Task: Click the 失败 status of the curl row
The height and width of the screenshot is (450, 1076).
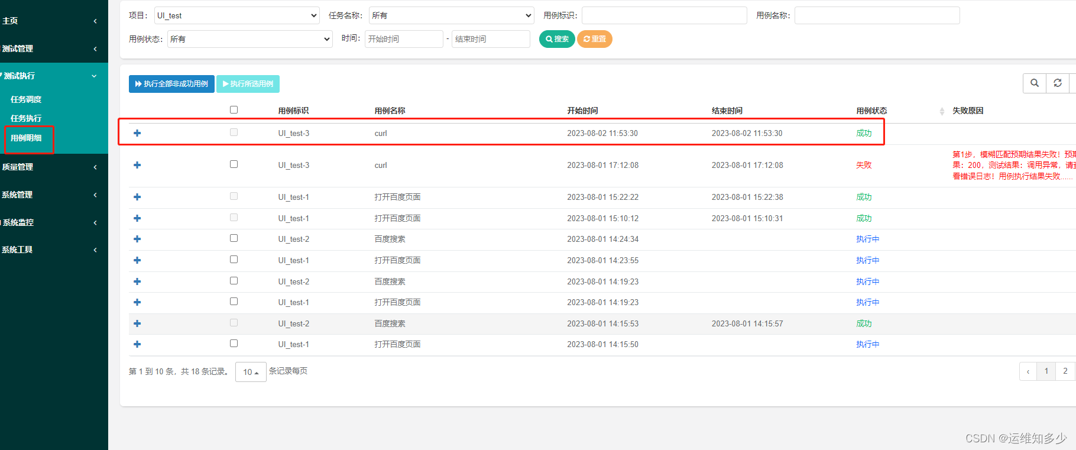Action: pos(864,165)
